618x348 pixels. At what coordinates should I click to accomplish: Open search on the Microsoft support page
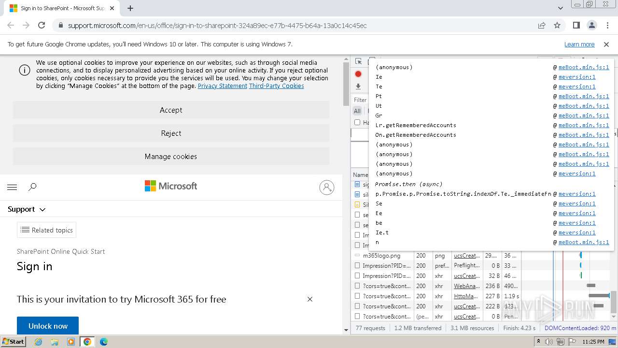32,187
